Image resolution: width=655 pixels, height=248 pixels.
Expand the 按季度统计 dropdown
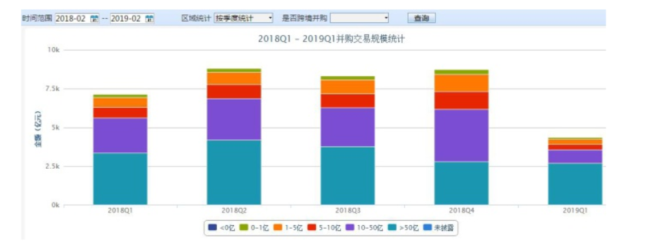(243, 18)
